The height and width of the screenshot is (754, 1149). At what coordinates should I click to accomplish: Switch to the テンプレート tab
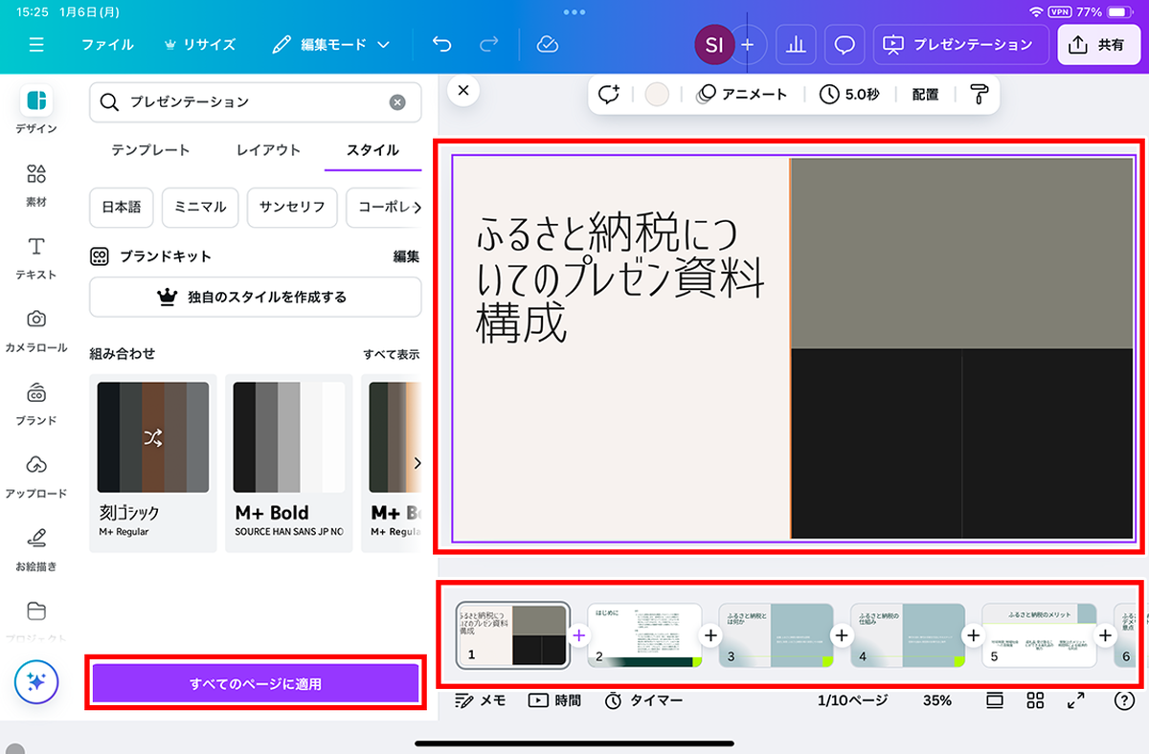[x=150, y=150]
